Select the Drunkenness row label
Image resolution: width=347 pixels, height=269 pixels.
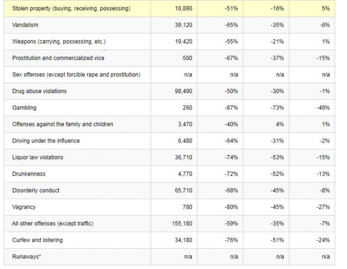pyautogui.click(x=29, y=174)
